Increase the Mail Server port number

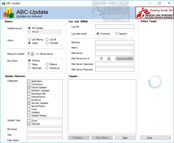click(109, 57)
